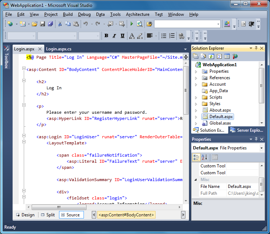Click the Navigate Backward toolbar icon
Image resolution: width=270 pixels, height=234 pixels.
pos(110,24)
